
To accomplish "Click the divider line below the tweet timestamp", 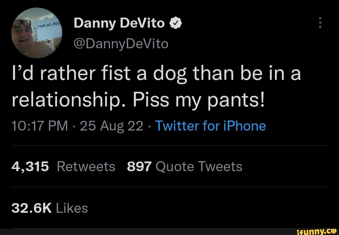I will (x=169, y=145).
